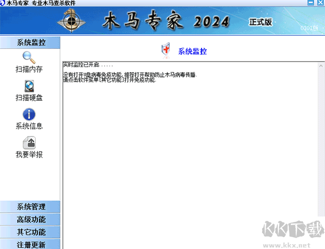Click the 木马专家 crosshair horse logo
This screenshot has height=249, width=325.
[x=71, y=21]
